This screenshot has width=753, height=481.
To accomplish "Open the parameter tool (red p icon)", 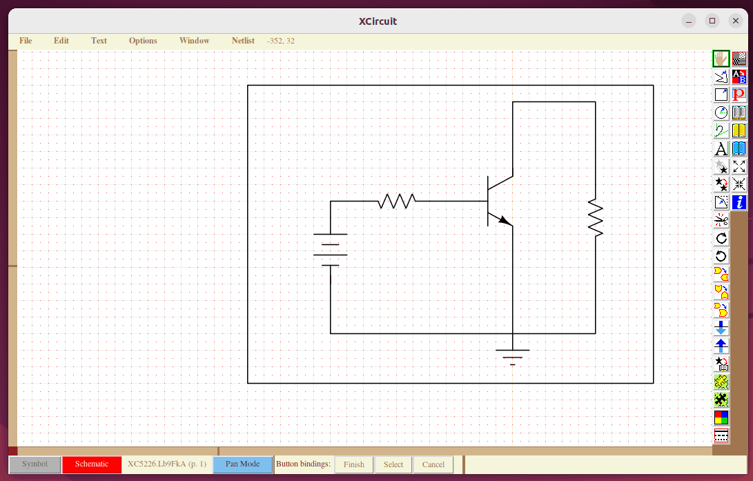I will click(739, 95).
